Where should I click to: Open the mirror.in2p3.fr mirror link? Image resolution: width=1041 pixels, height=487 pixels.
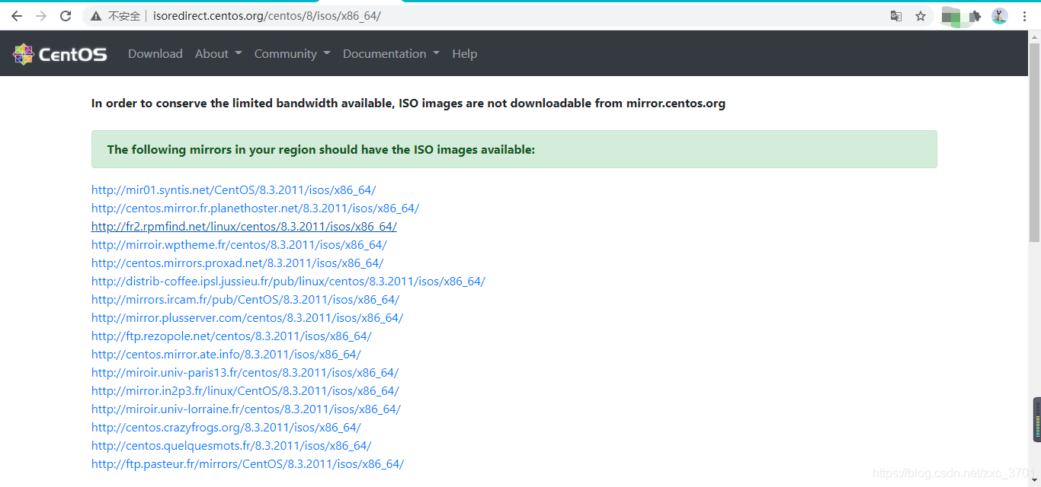[245, 391]
